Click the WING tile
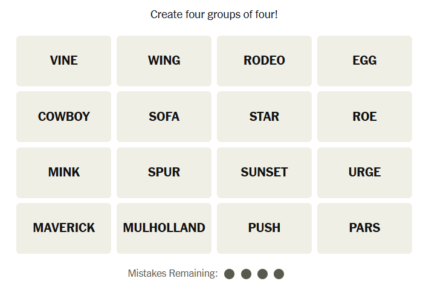The width and height of the screenshot is (426, 287). [164, 60]
